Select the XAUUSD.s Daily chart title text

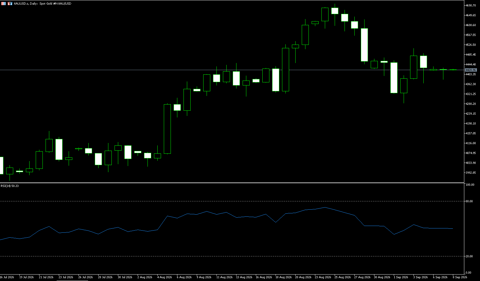[x=42, y=4]
